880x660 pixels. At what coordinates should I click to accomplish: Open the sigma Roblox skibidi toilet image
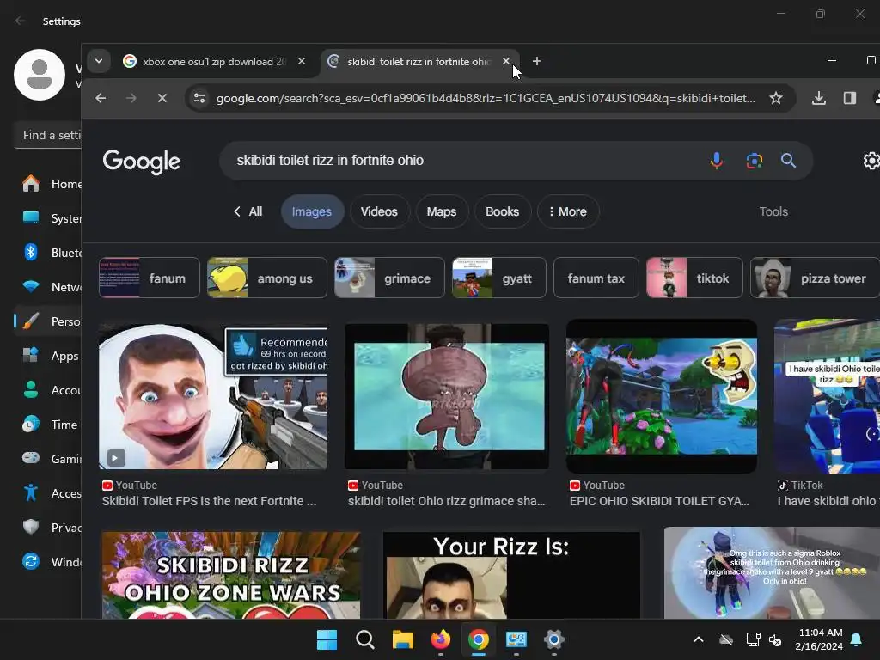point(772,572)
